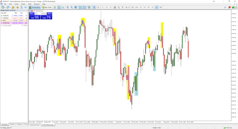Switch chart to line chart style
The image size is (238, 129).
point(63,7)
